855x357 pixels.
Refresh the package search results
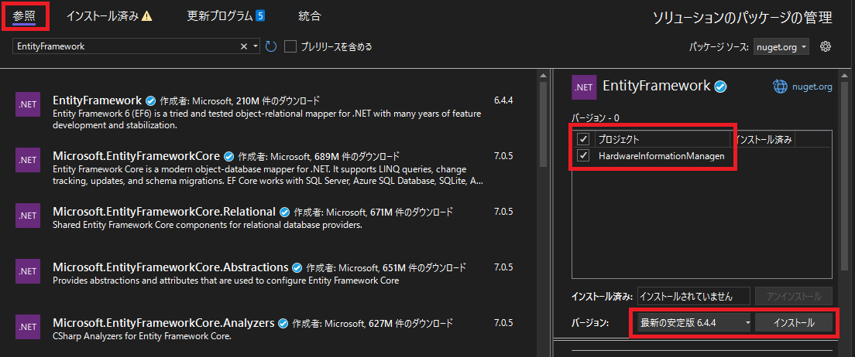(x=271, y=46)
